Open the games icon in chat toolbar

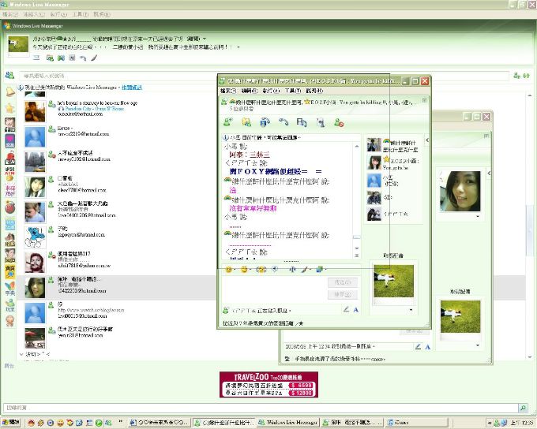(x=320, y=122)
